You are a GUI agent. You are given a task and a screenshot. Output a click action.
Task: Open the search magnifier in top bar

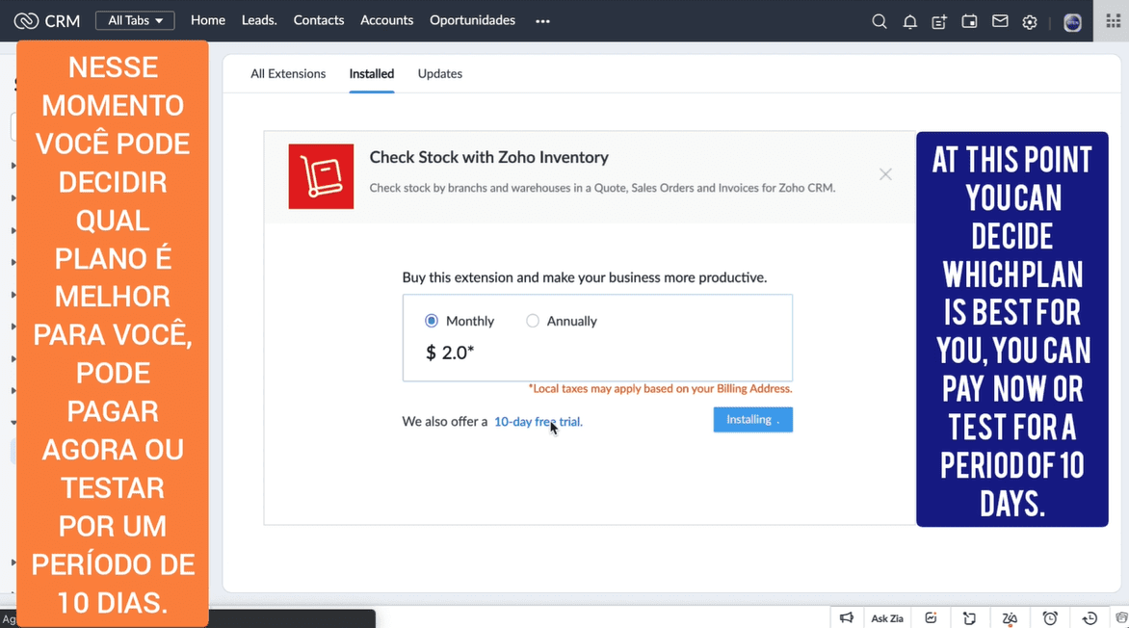pyautogui.click(x=879, y=21)
